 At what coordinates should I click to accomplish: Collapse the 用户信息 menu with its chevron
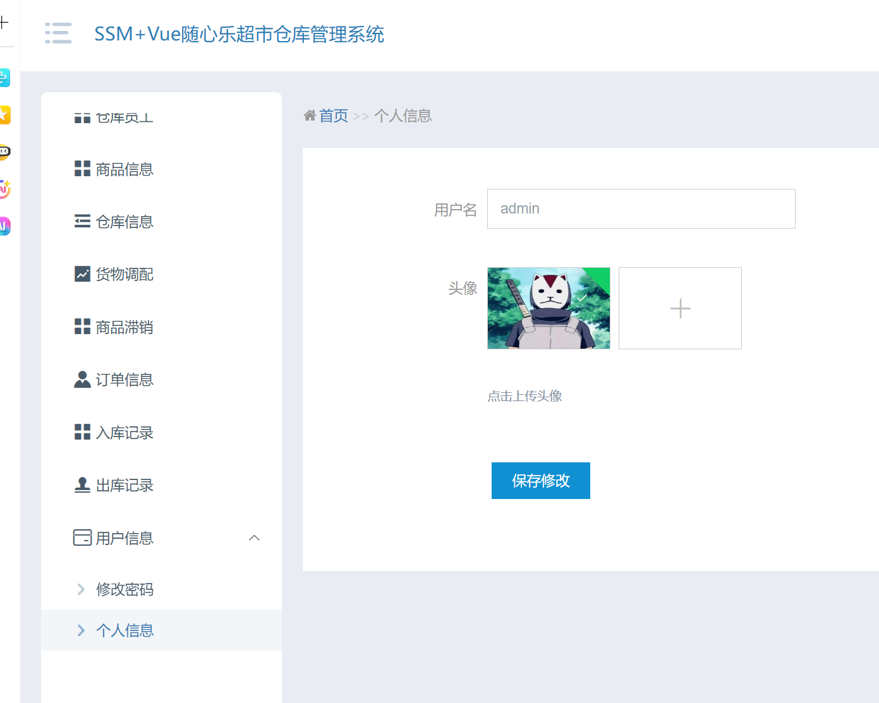click(x=254, y=538)
